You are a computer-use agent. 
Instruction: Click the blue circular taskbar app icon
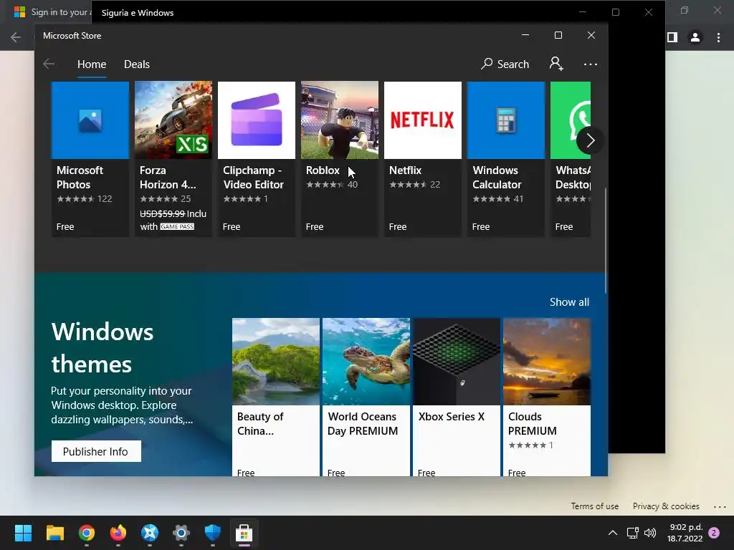pos(150,533)
